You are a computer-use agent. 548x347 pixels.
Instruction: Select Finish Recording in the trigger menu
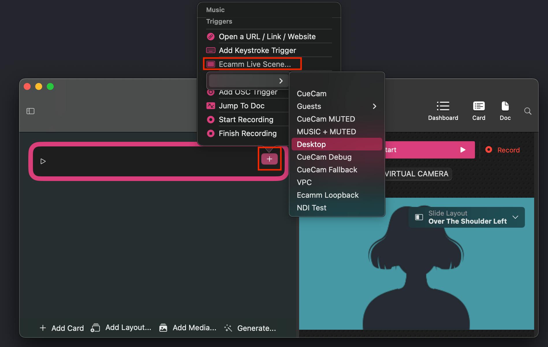coord(247,133)
